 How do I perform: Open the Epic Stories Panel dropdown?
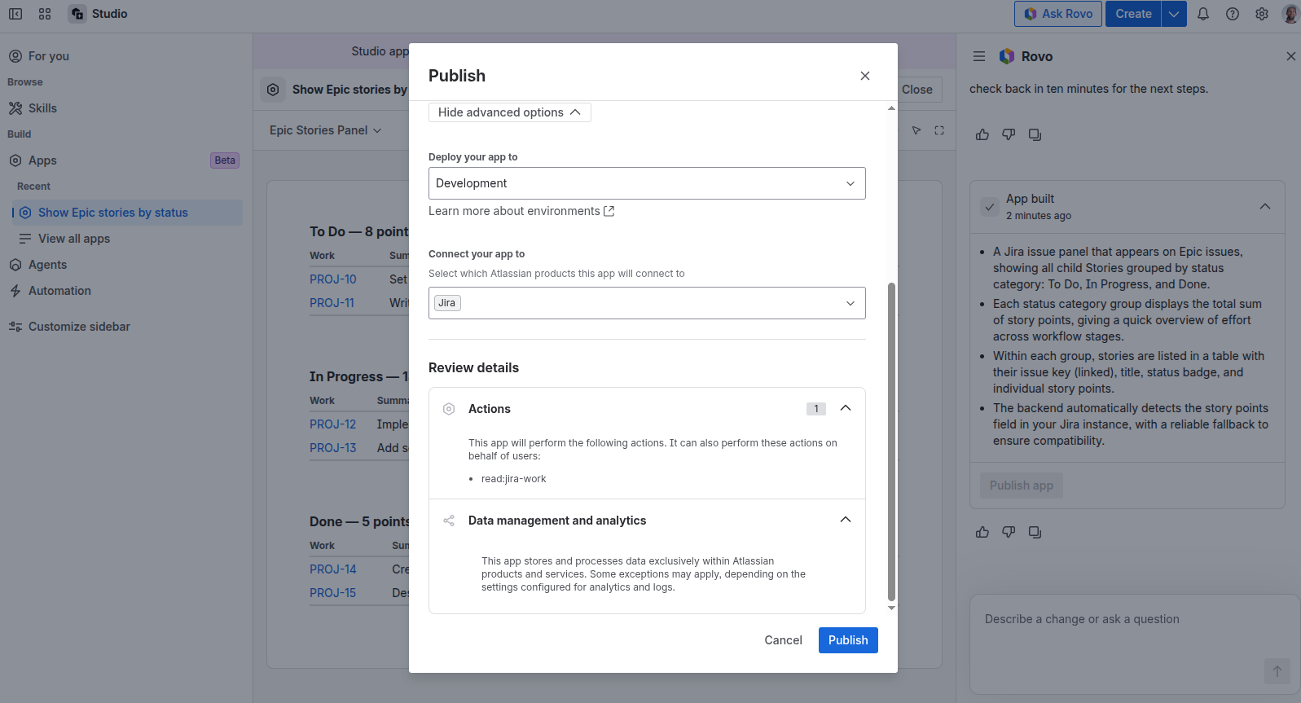326,130
